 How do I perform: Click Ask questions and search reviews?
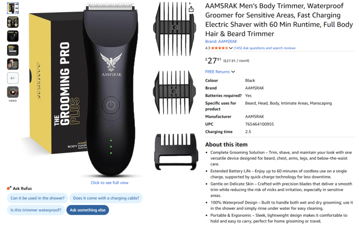(x=269, y=48)
